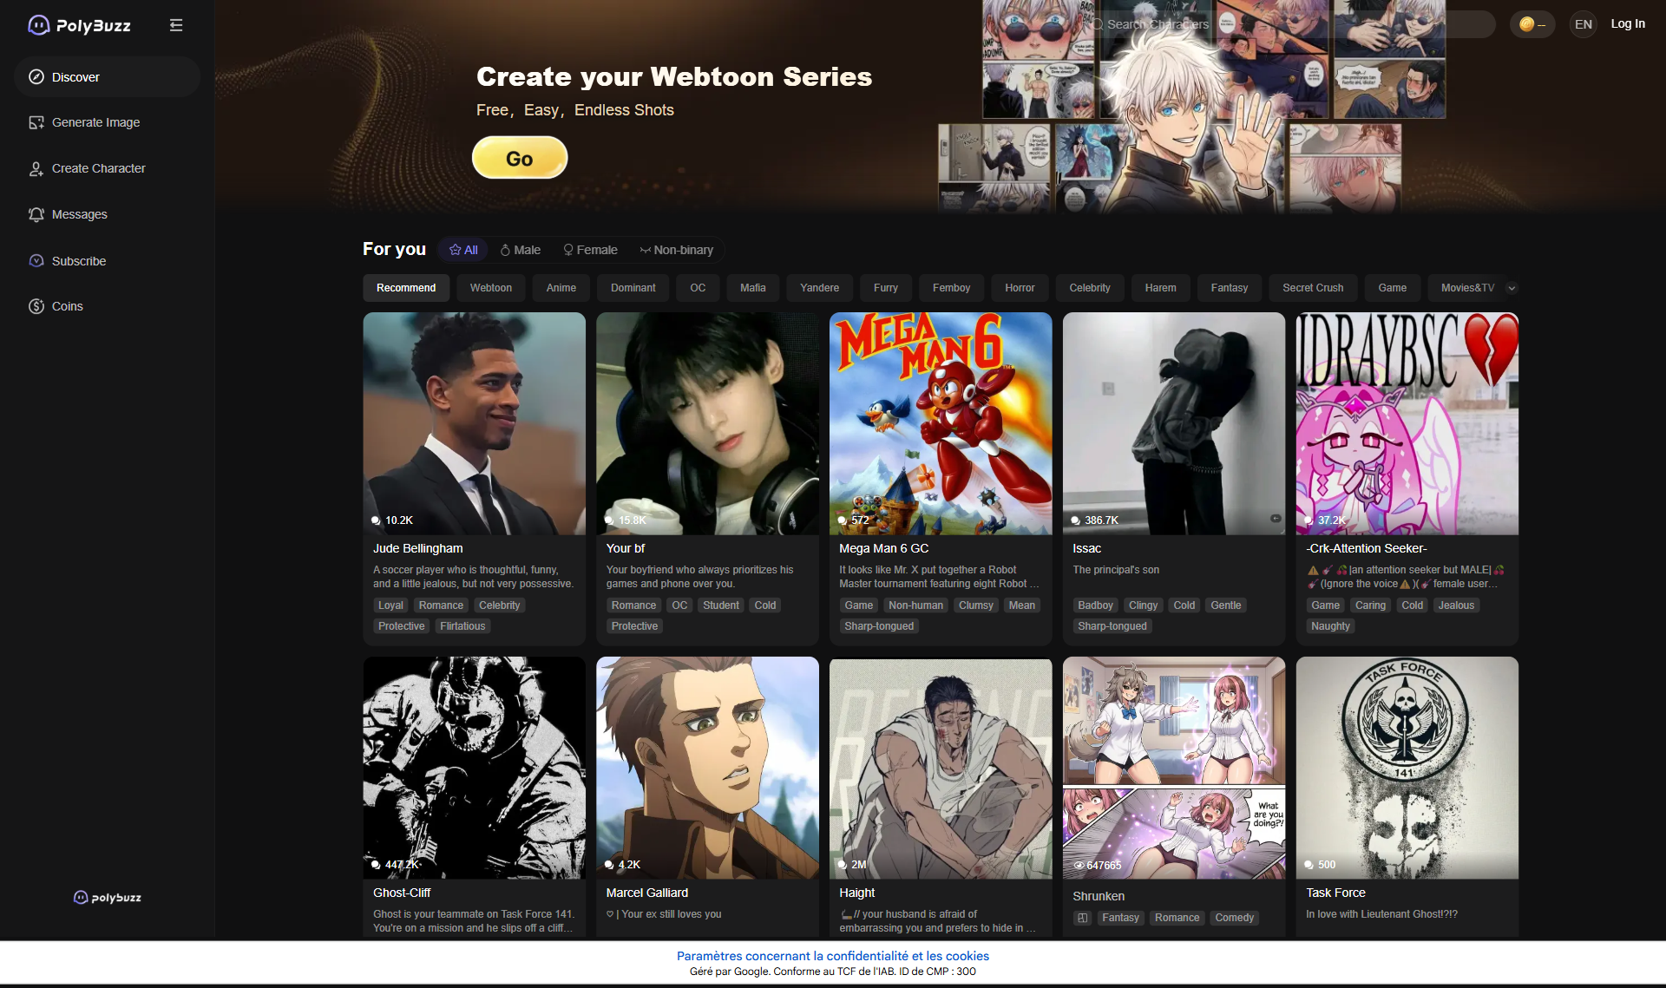Click the Coins dollar icon
The height and width of the screenshot is (988, 1666).
pyautogui.click(x=36, y=306)
